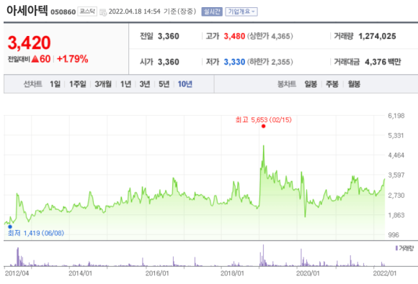Screen dimensions: 418x284
Task: Click the 코스닥 market badge
Action: pos(87,12)
